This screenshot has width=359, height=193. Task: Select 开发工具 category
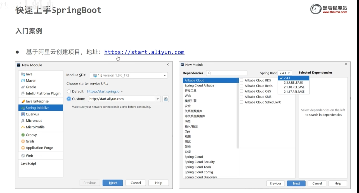coord(210,91)
